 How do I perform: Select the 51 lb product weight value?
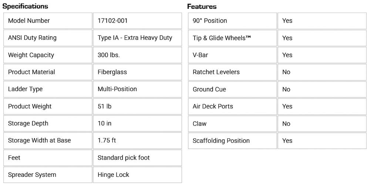(x=105, y=106)
